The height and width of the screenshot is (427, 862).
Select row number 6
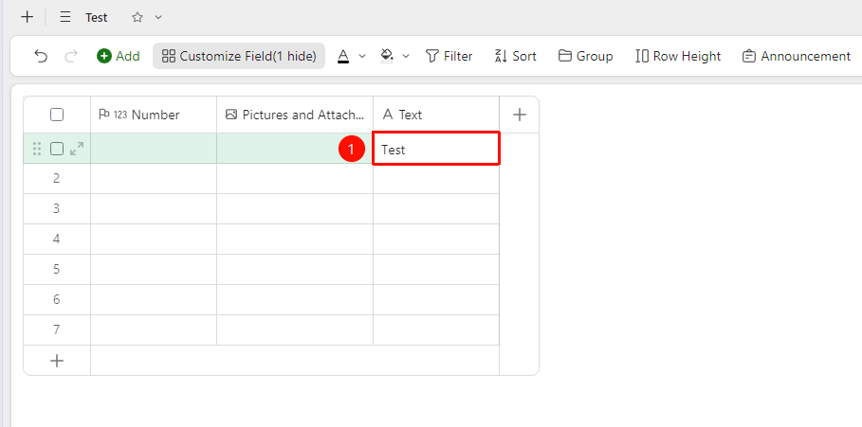pyautogui.click(x=57, y=299)
